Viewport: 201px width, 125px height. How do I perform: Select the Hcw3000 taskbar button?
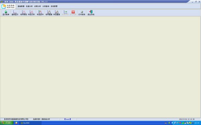point(31,123)
